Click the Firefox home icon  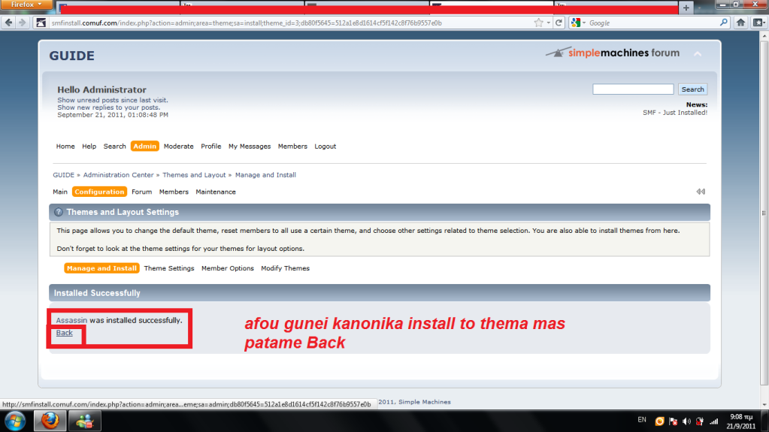740,23
